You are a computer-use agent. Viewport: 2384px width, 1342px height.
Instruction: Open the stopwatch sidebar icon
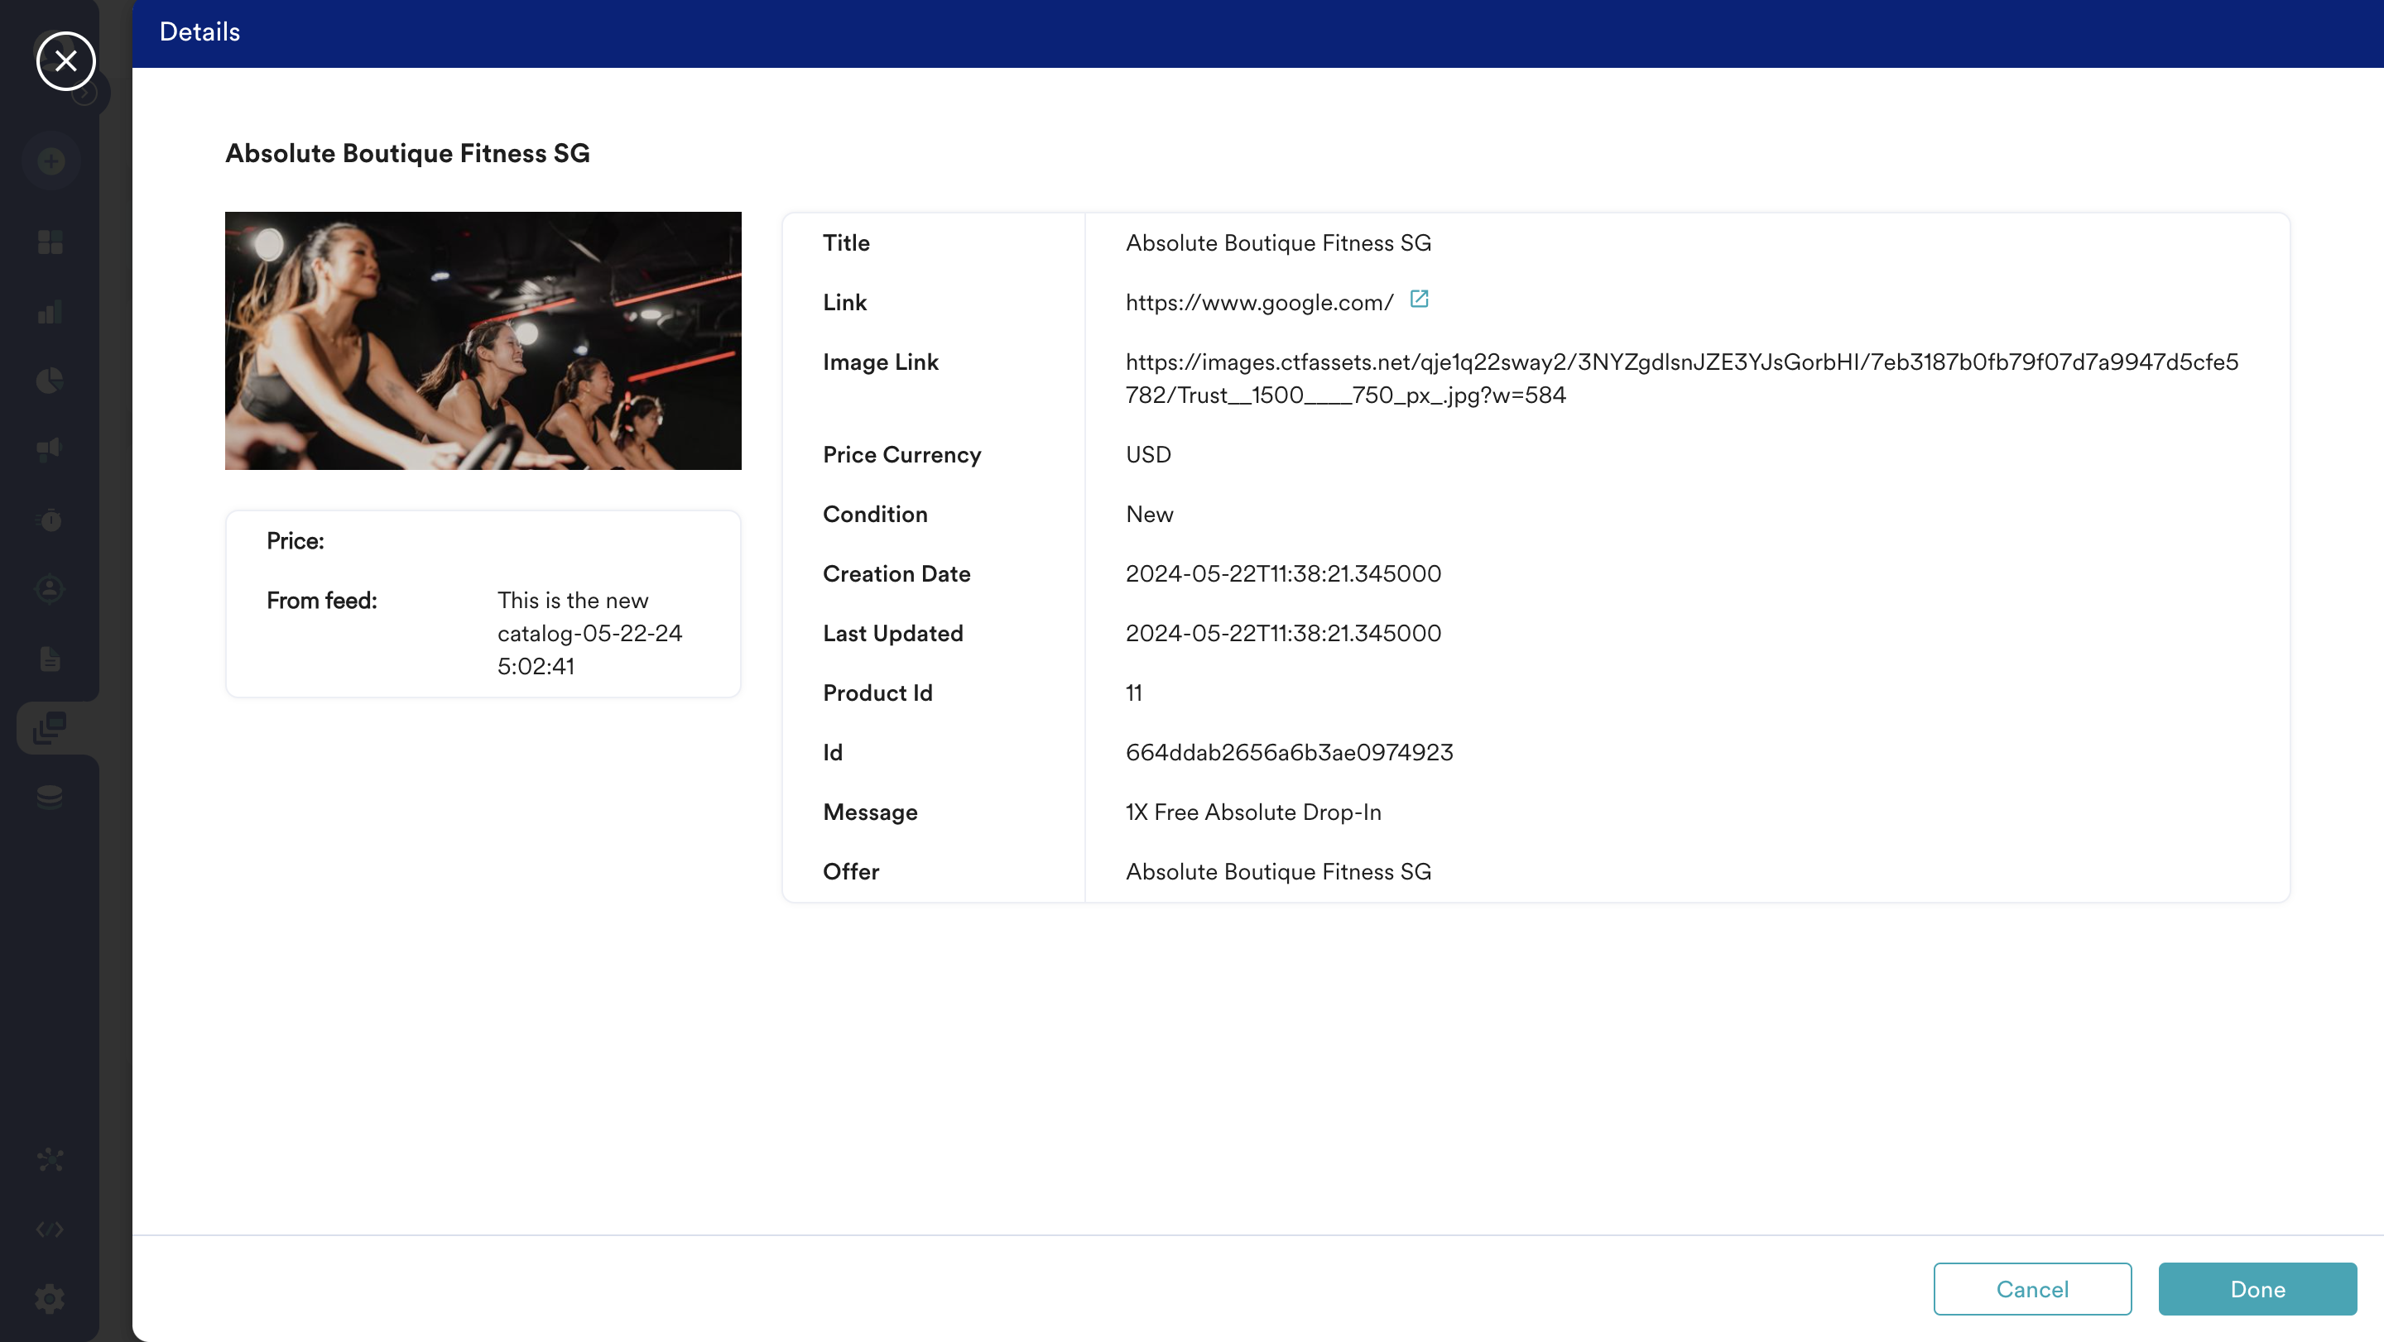point(50,520)
